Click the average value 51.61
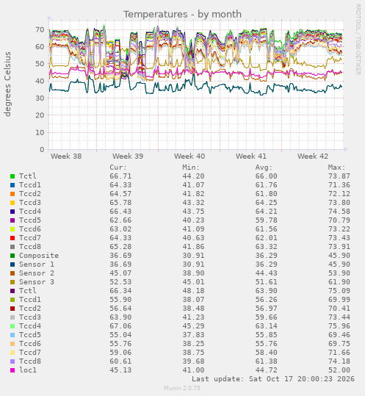Viewport: 365px width, 396px height. click(x=266, y=282)
